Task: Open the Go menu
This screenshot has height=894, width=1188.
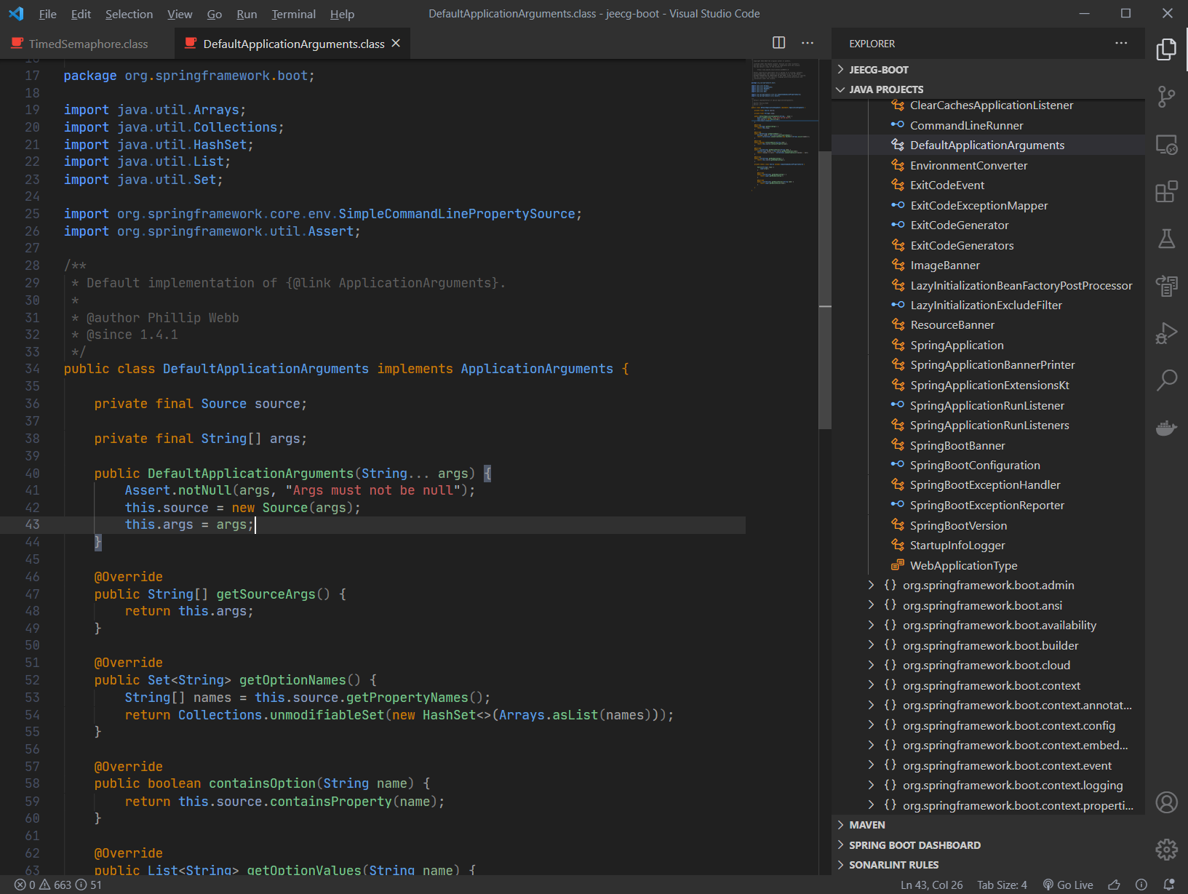Action: point(215,14)
